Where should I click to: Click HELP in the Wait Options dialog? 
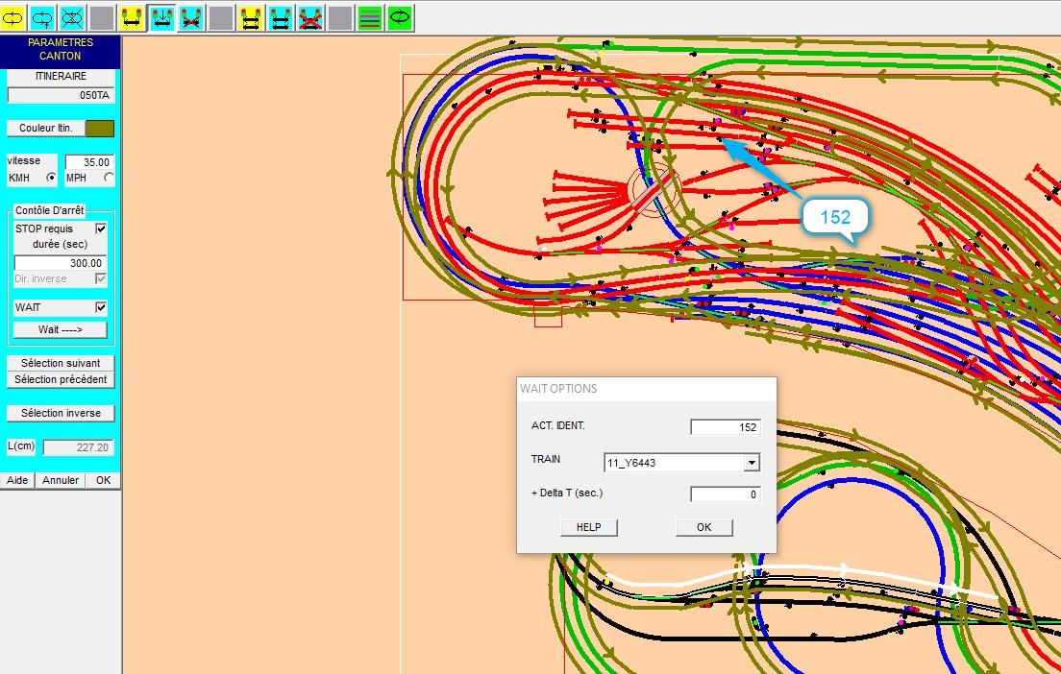(589, 527)
